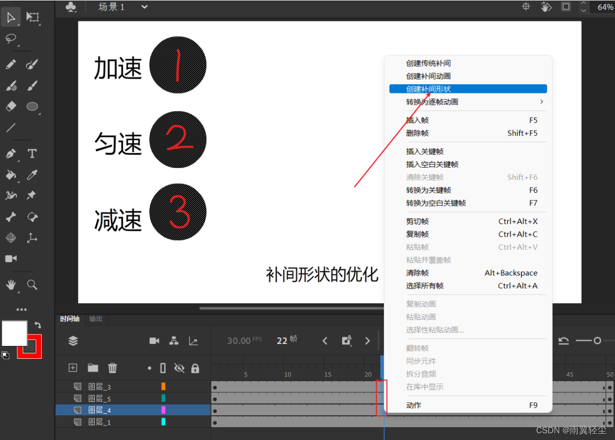Viewport: 615px width, 440px height.
Task: Select the Hand tool in toolbox
Action: tap(11, 285)
